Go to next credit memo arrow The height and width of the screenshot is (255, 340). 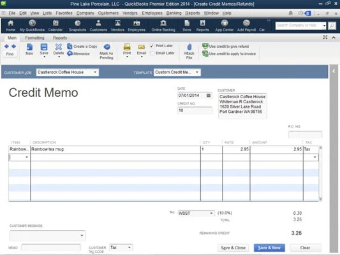point(13,47)
